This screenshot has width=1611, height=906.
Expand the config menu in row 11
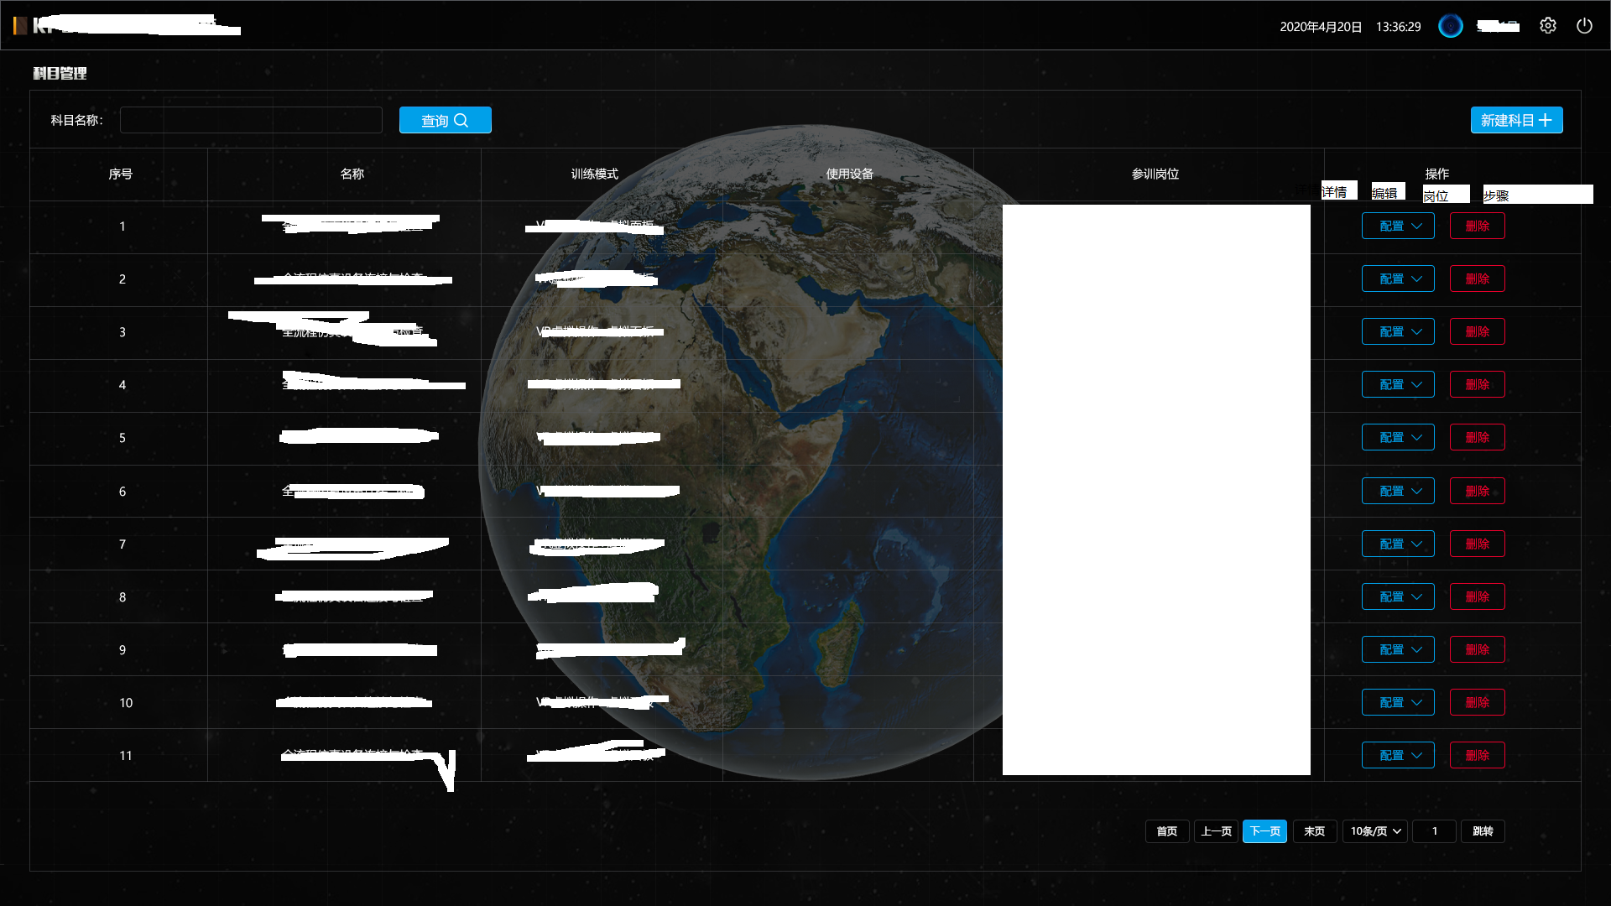click(1398, 755)
